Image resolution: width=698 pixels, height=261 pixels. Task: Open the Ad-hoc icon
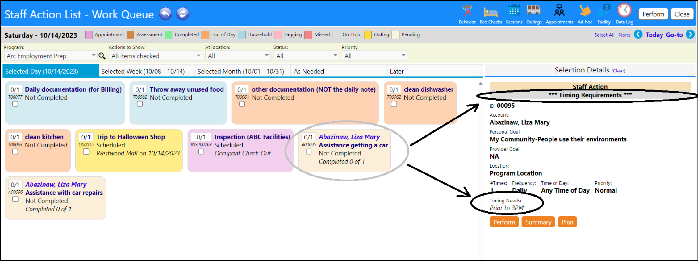[x=585, y=14]
